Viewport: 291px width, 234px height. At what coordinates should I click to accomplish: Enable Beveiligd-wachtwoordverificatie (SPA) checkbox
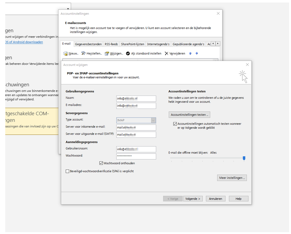point(67,171)
